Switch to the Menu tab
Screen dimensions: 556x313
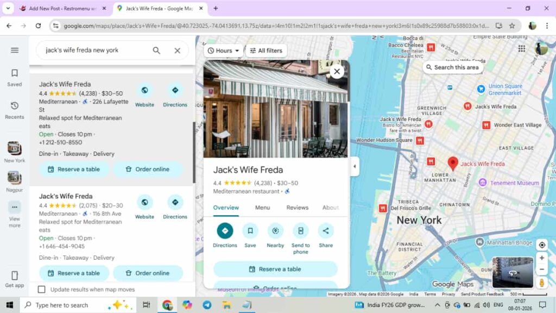tap(263, 208)
